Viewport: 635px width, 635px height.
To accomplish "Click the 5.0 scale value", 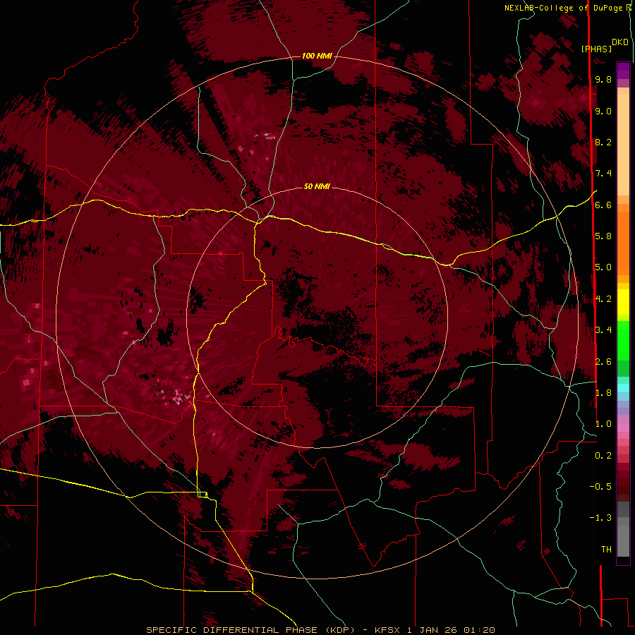I will click(x=603, y=267).
